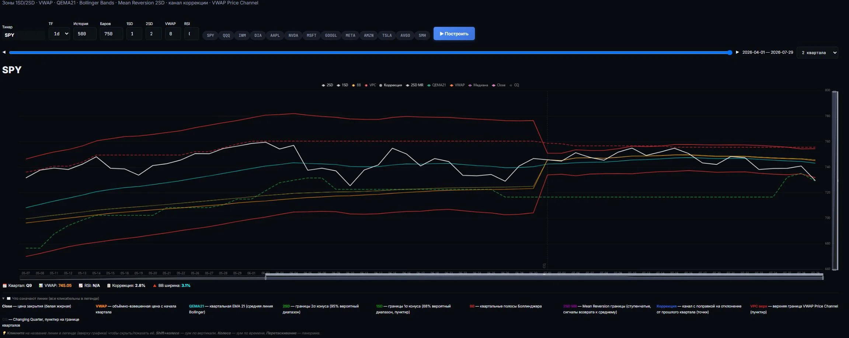The width and height of the screenshot is (849, 338).
Task: Toggle BB bands legend marker
Action: coord(356,85)
